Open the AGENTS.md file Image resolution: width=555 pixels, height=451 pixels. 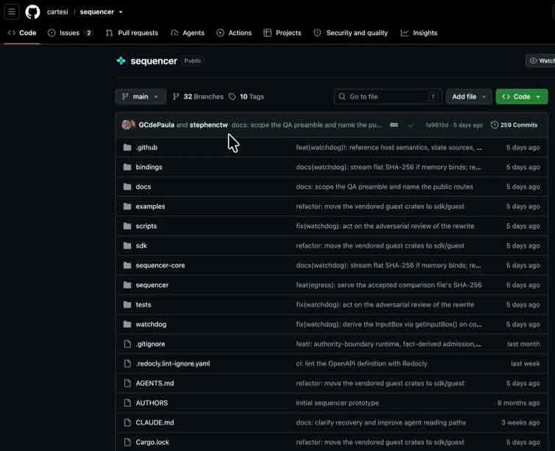pyautogui.click(x=155, y=383)
